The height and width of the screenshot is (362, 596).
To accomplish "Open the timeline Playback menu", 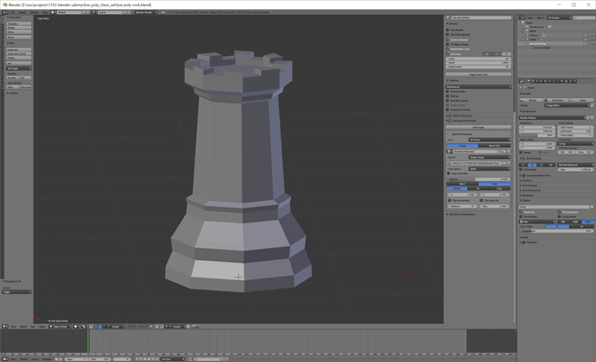I will pyautogui.click(x=48, y=359).
